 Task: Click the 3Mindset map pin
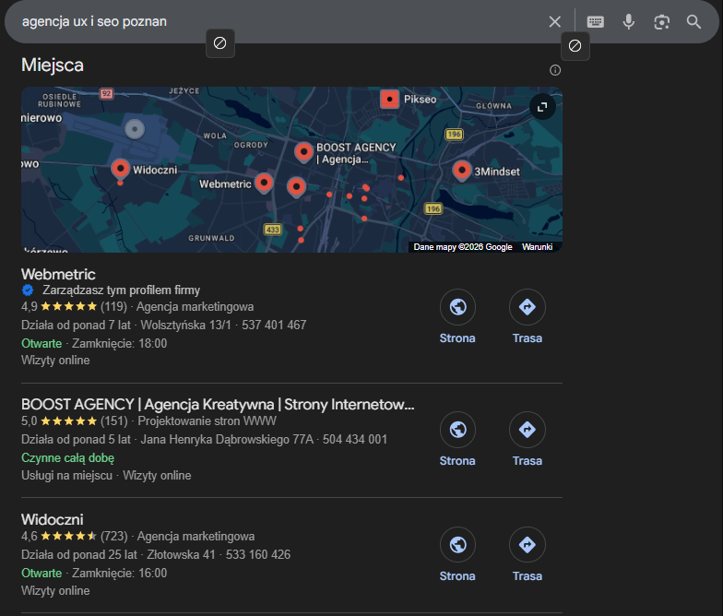(462, 171)
